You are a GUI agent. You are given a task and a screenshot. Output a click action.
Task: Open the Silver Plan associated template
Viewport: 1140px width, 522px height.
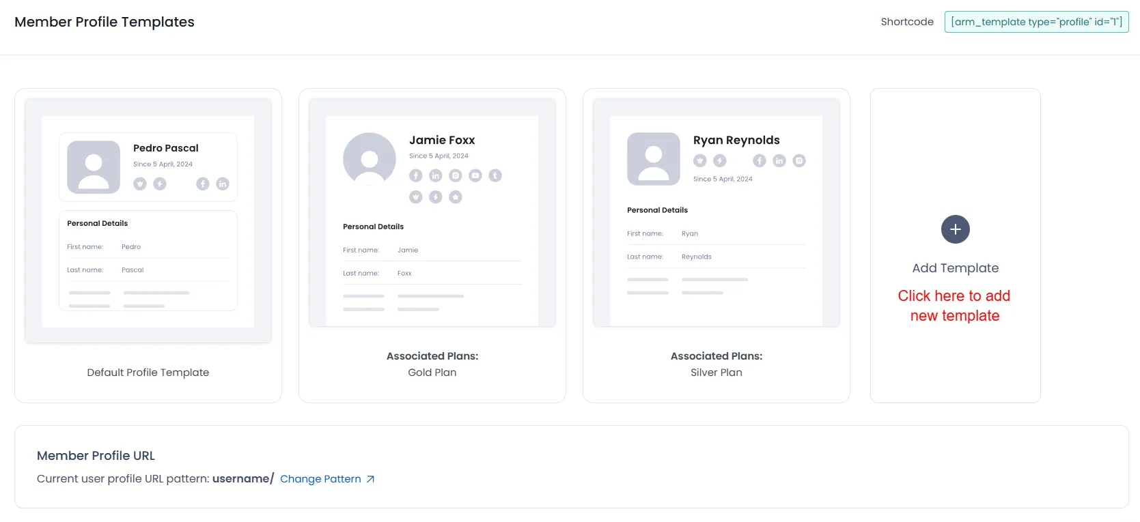coord(716,373)
